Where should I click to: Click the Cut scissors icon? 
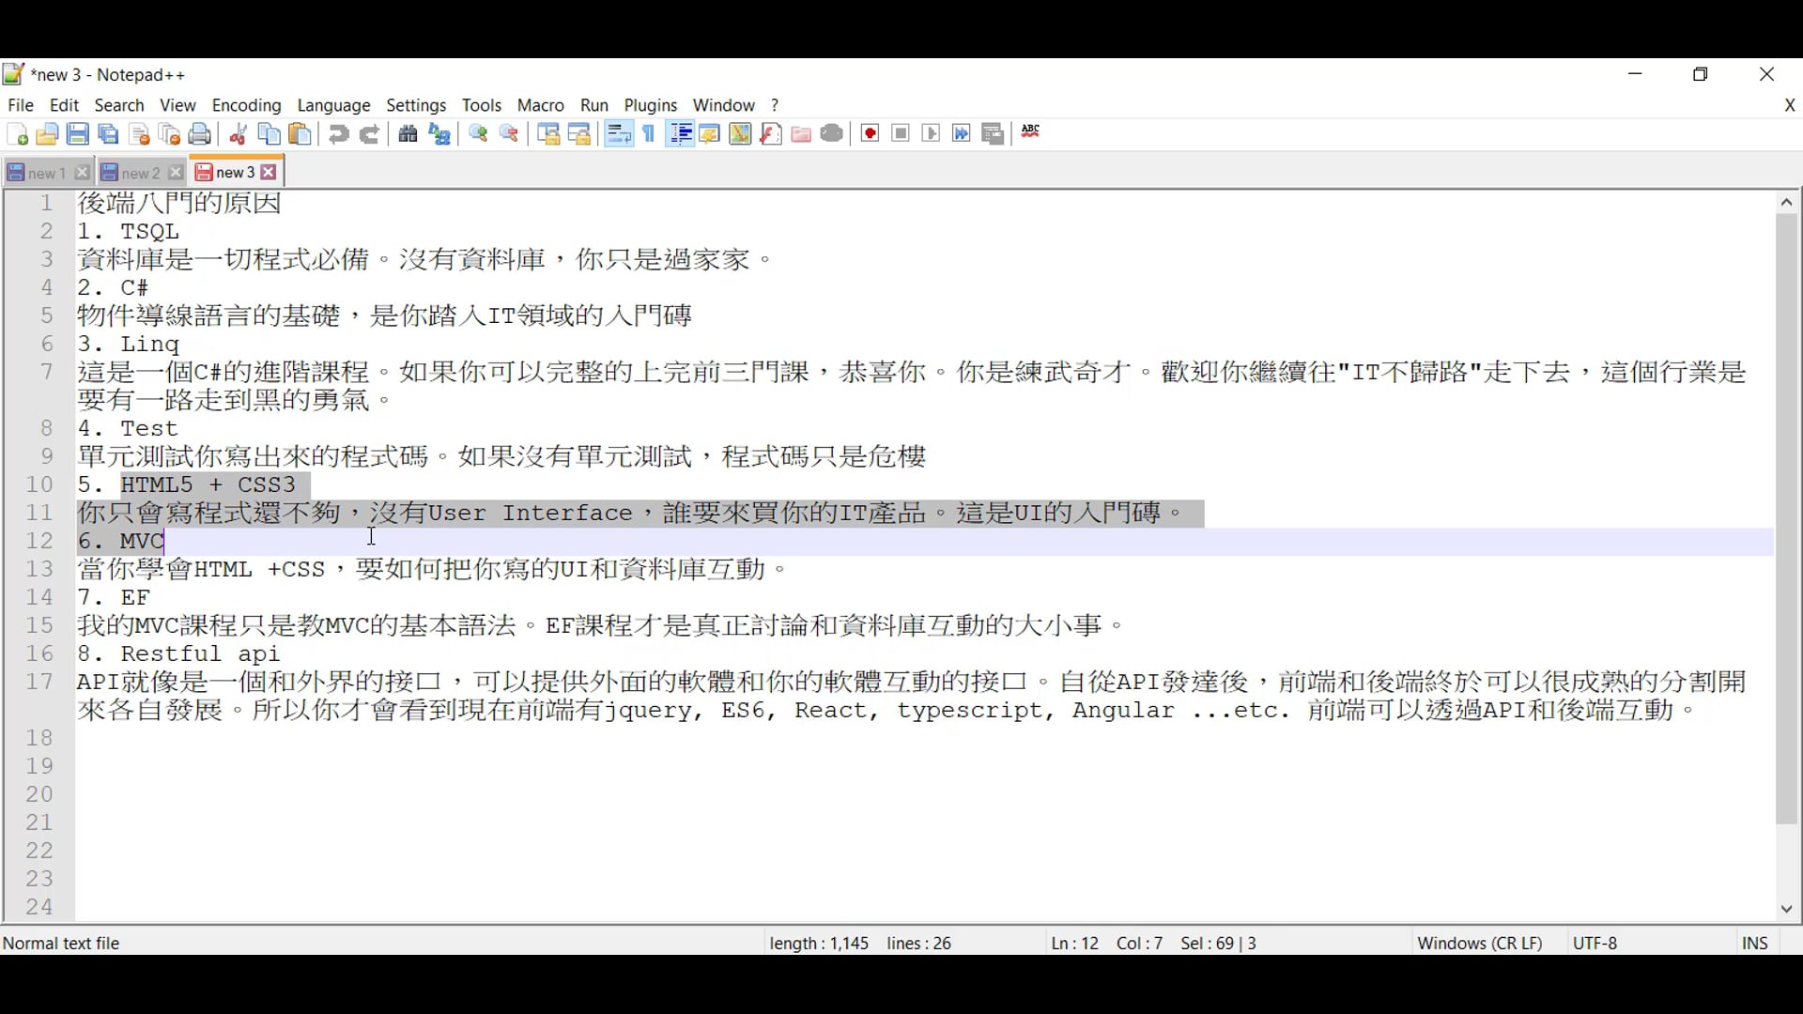pos(239,134)
